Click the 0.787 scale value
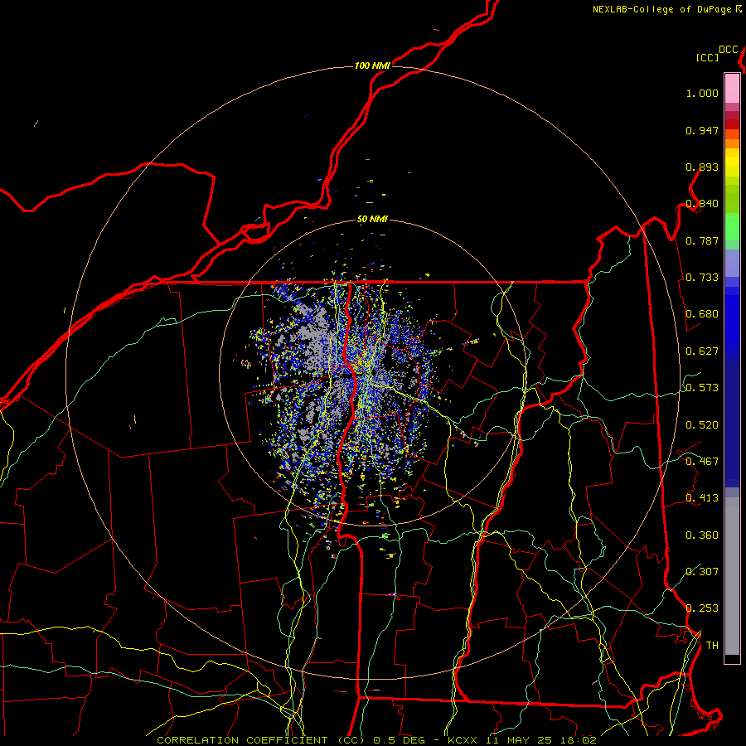 702,240
